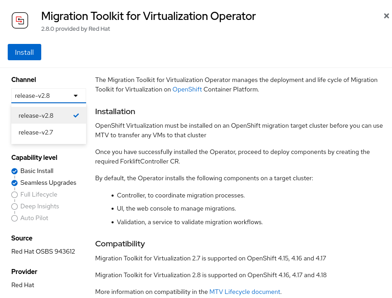This screenshot has width=392, height=298.
Task: Click the blue checkmark beside release-v2.8
Action: pyautogui.click(x=76, y=115)
